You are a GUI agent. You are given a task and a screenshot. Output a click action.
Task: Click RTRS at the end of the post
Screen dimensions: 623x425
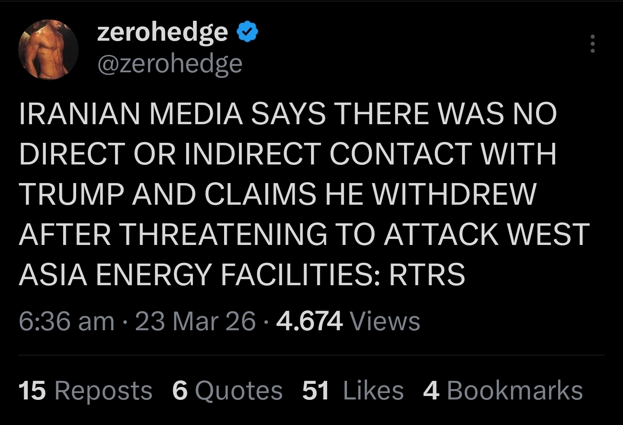[x=427, y=275]
